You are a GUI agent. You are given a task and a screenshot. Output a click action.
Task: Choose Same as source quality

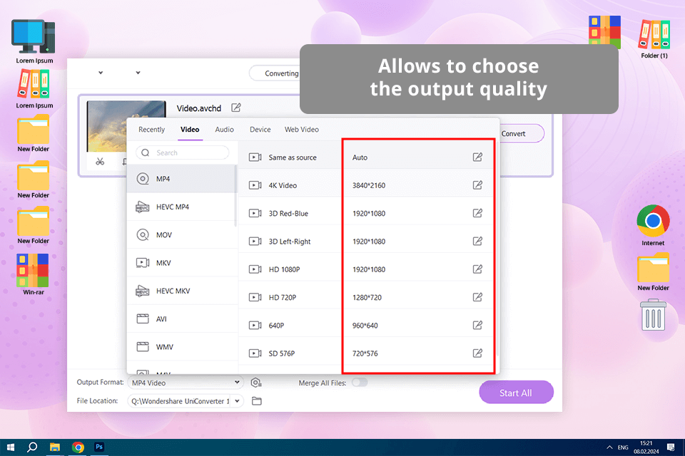(x=290, y=157)
